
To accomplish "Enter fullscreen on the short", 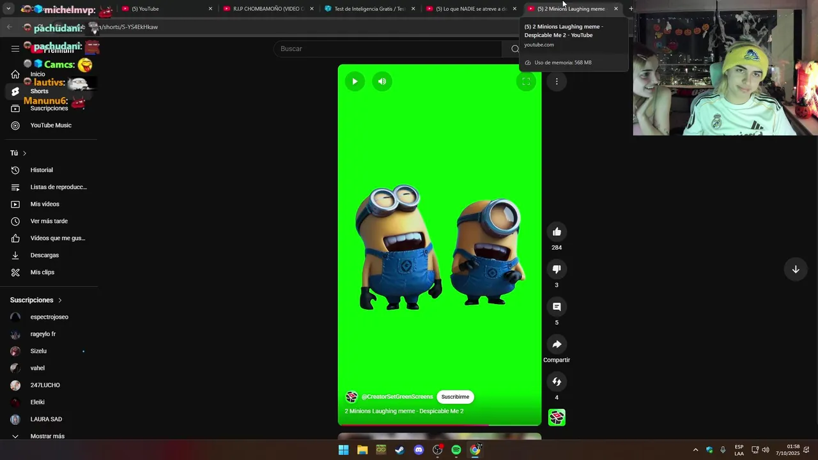I will pyautogui.click(x=526, y=81).
